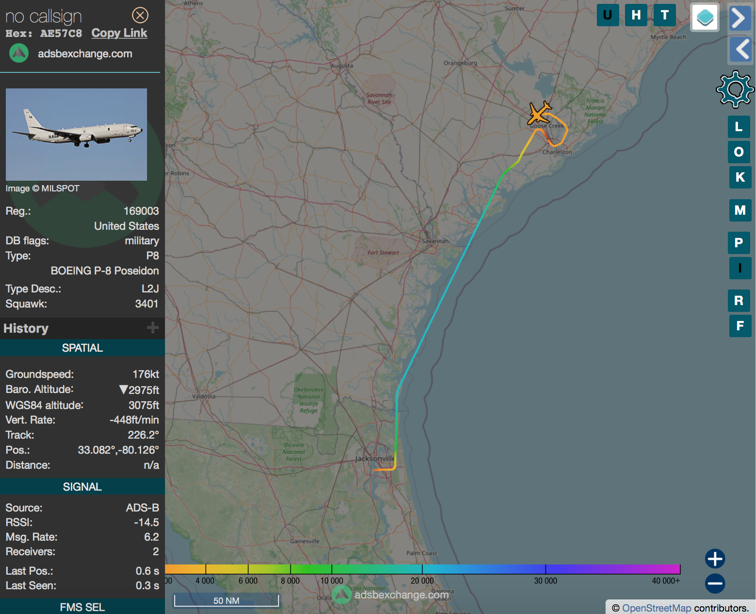Click groundspeed value 176kt
The height and width of the screenshot is (614, 756).
[x=146, y=374]
